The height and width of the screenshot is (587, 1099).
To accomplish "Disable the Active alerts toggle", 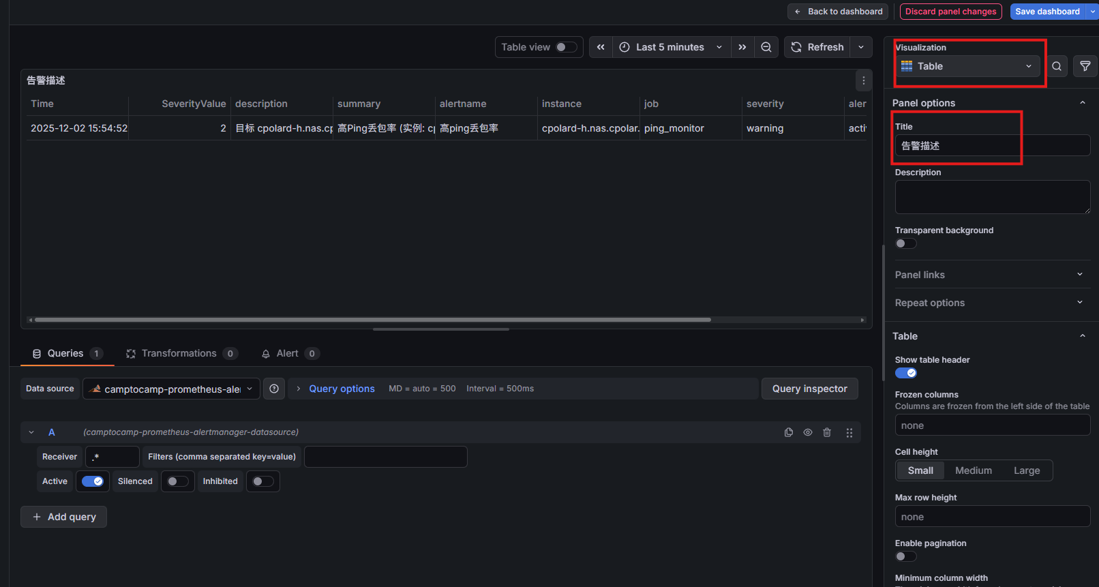I will tap(92, 481).
